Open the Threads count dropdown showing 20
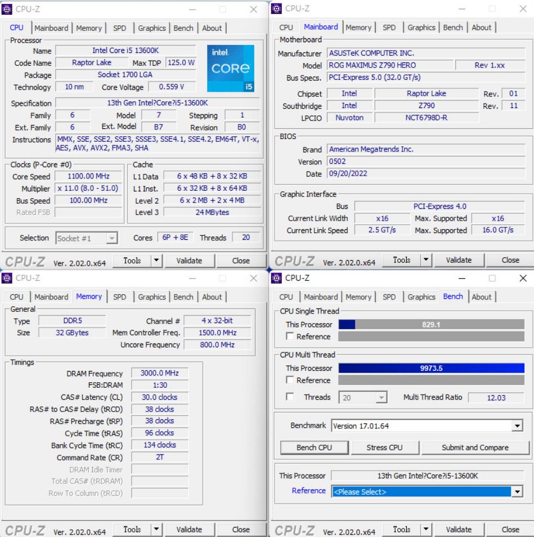Screen dimensions: 534x537 [x=363, y=397]
